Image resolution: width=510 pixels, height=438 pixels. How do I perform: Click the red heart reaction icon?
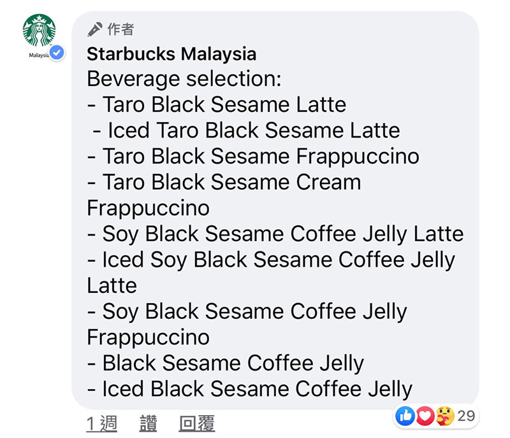(425, 416)
